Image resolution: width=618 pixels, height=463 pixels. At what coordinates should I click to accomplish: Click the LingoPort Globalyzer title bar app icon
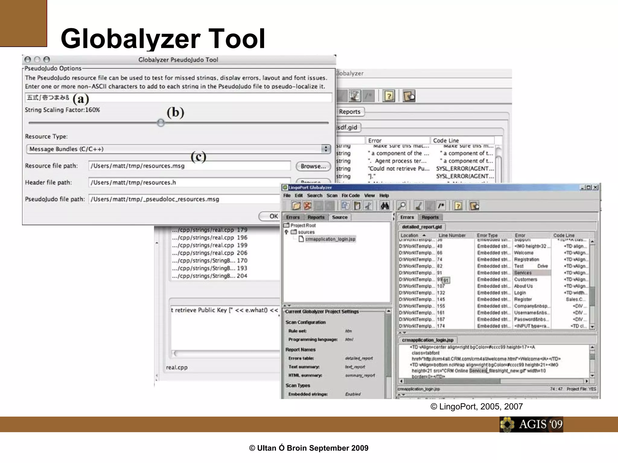tap(285, 187)
